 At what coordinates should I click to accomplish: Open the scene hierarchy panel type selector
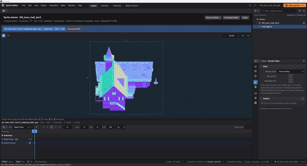pos(257,11)
